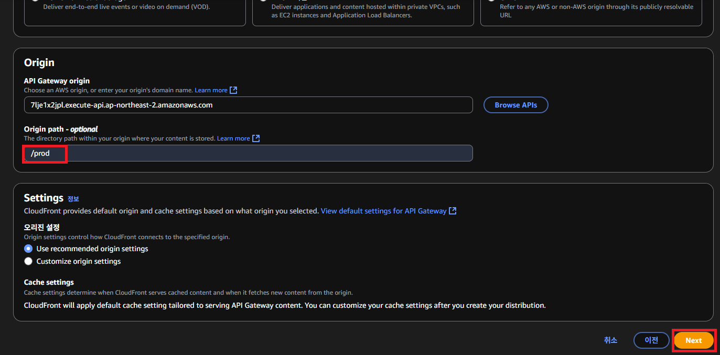Click Learn more link under Origin path
Screen dimensions: 720x355
[233, 138]
